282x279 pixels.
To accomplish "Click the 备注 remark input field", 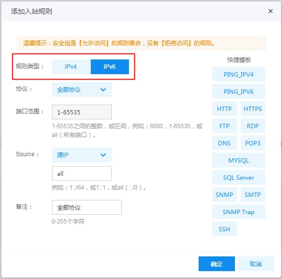I will tap(87, 207).
